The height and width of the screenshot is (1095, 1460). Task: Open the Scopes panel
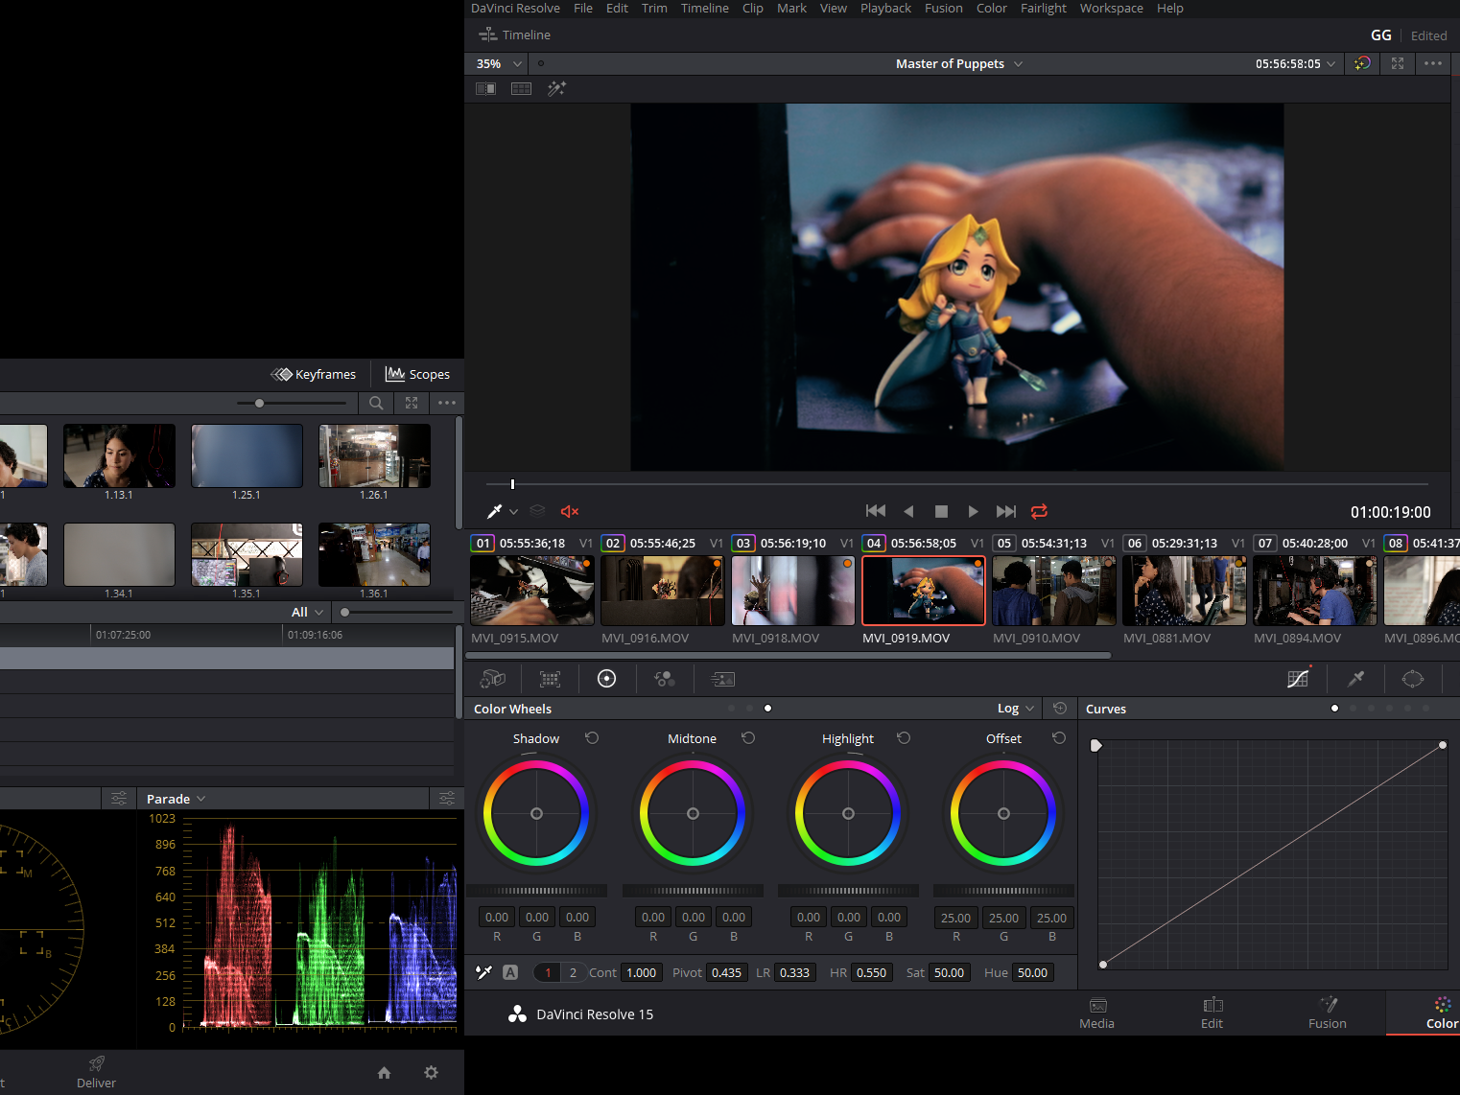coord(417,374)
